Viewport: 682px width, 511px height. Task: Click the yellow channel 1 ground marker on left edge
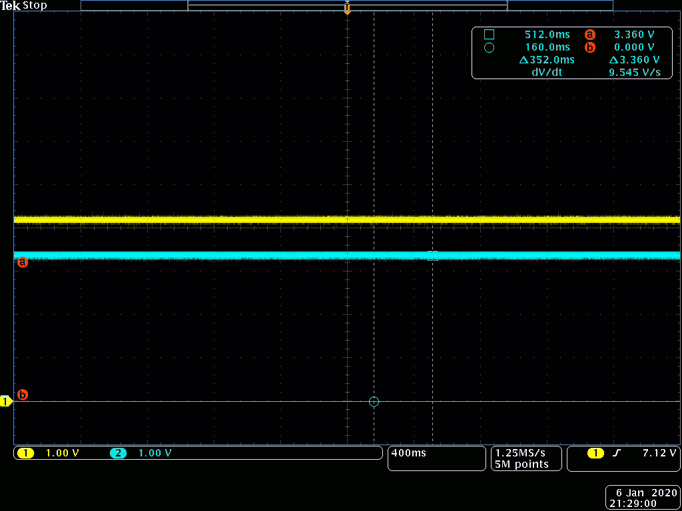[6, 401]
